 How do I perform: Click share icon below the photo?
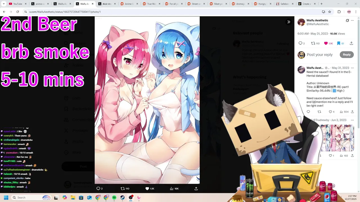tap(196, 189)
